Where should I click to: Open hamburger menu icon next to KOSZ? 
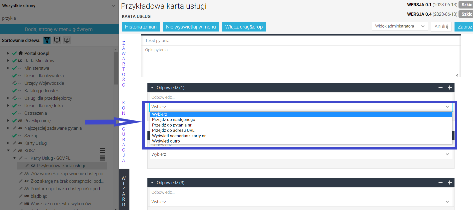click(102, 150)
